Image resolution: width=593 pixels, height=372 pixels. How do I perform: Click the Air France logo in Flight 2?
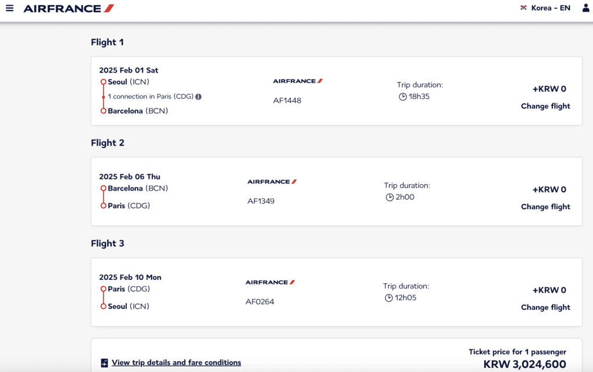coord(272,181)
